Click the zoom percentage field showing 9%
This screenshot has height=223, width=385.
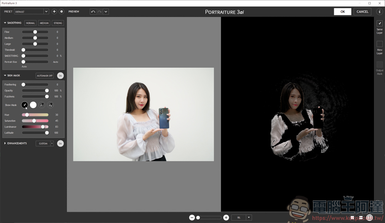click(239, 217)
